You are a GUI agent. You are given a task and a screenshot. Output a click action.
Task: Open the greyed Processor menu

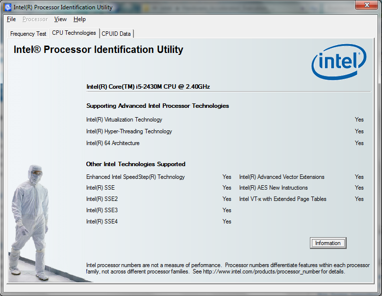(35, 19)
